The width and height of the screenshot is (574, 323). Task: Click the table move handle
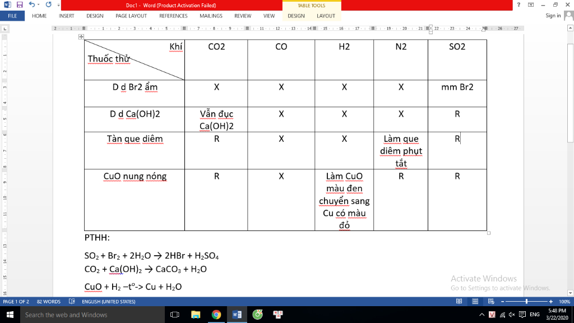(81, 36)
